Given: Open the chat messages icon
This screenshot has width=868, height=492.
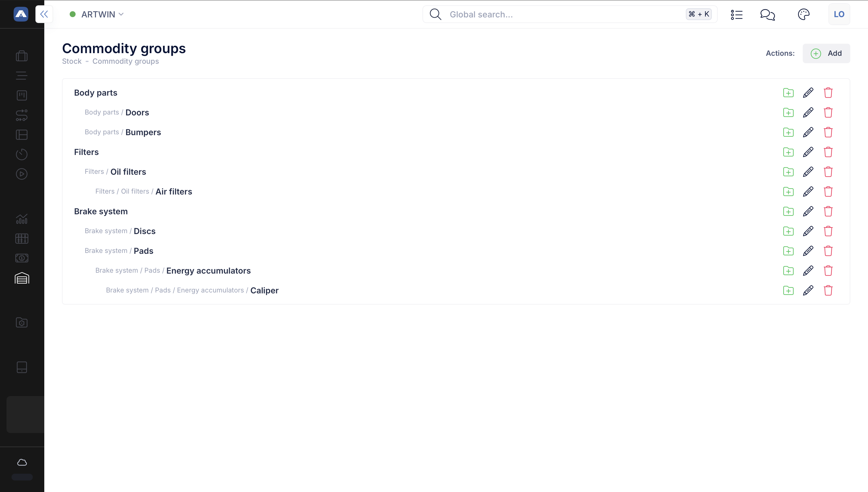Looking at the screenshot, I should 767,14.
